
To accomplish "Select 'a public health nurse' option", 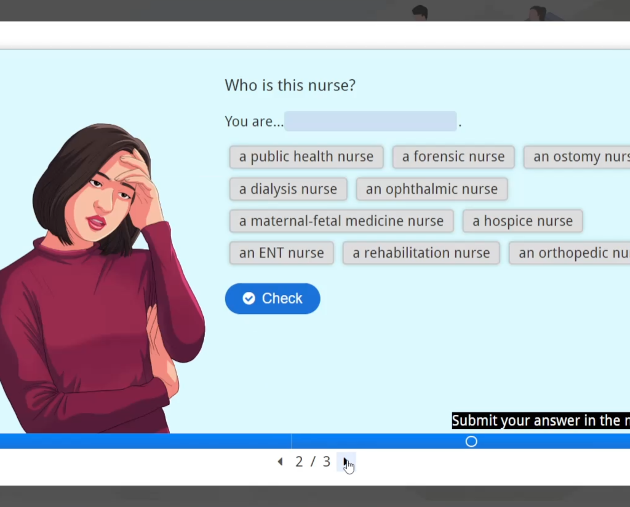I will pos(306,157).
